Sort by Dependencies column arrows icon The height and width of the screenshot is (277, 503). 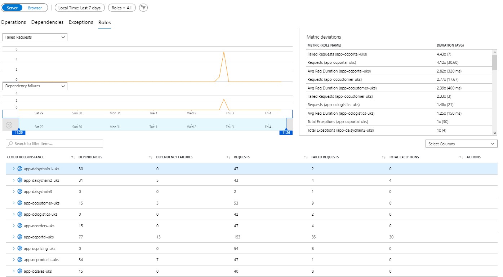(x=73, y=157)
